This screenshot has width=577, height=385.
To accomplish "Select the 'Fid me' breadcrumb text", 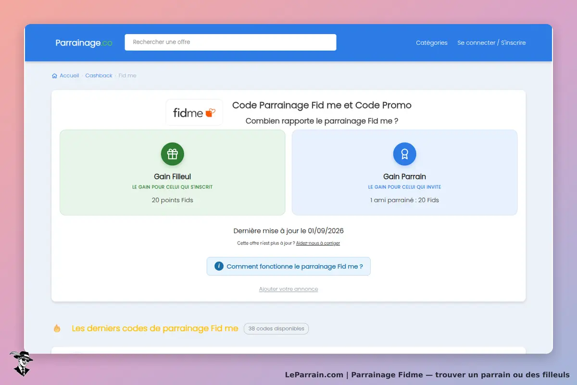I will (x=127, y=76).
